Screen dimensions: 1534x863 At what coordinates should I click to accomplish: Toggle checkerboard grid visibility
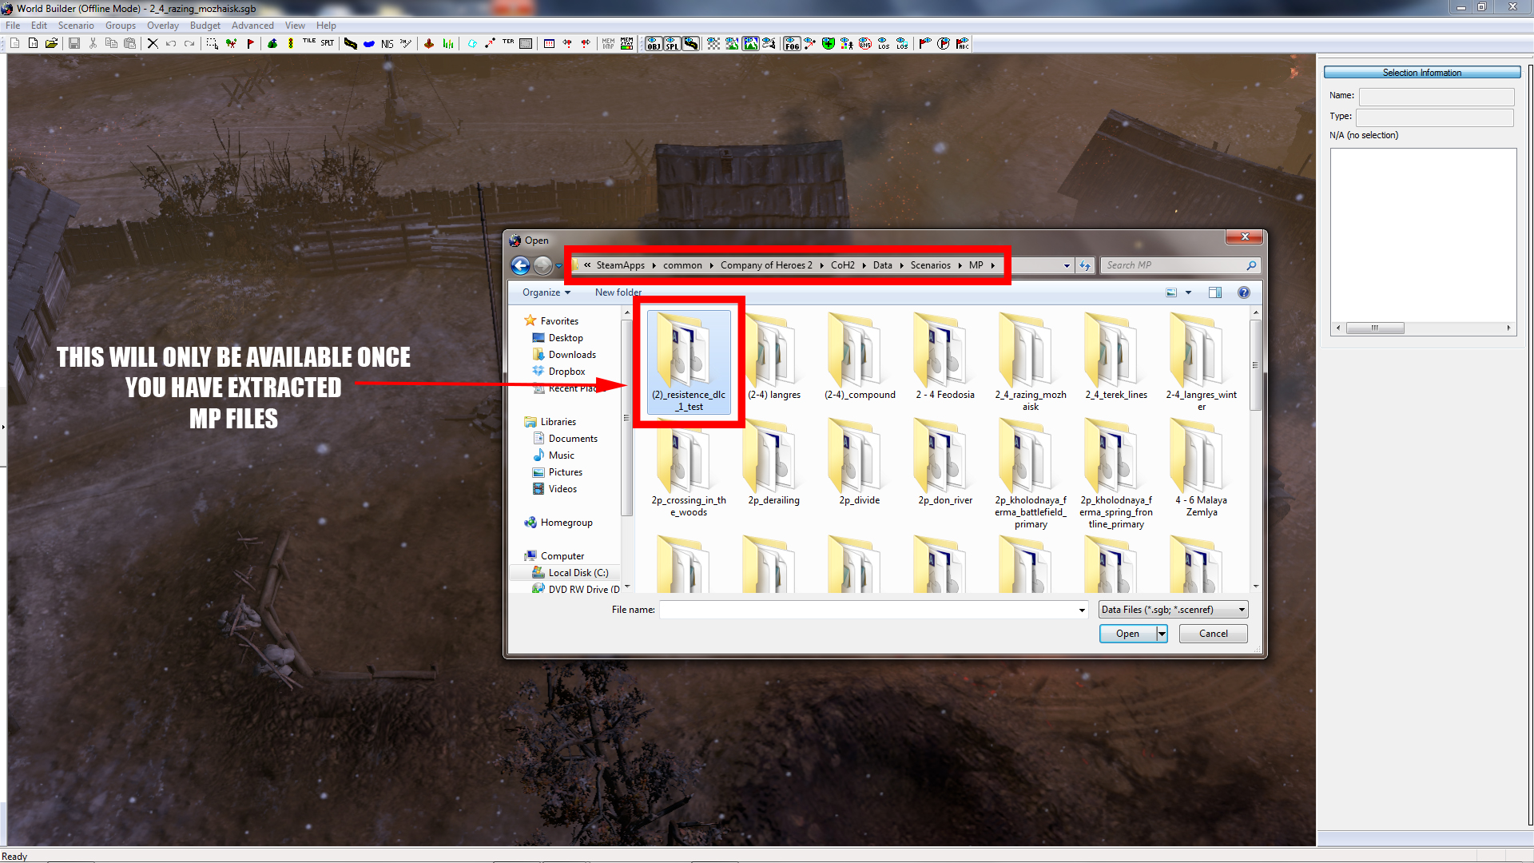(713, 43)
